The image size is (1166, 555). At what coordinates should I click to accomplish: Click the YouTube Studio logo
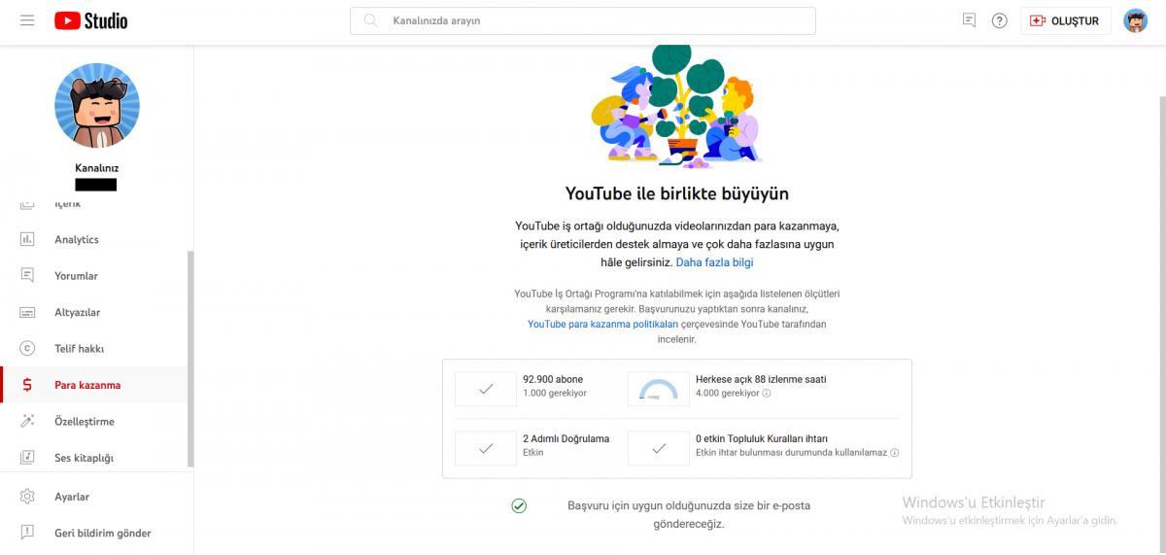tap(91, 20)
